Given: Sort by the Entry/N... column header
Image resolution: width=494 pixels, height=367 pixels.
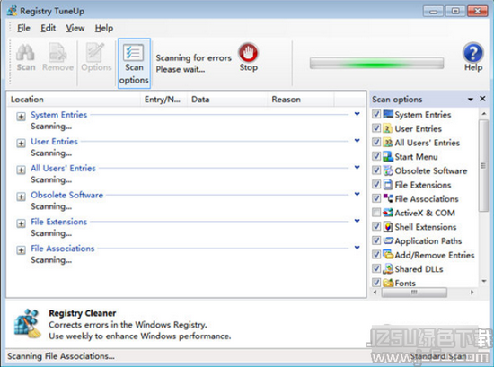Looking at the screenshot, I should click(163, 100).
